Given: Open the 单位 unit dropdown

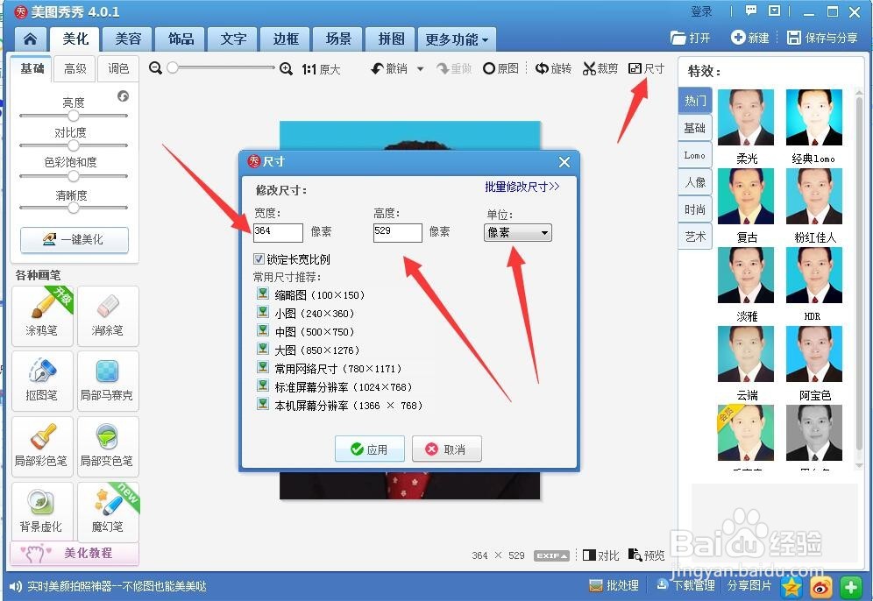Looking at the screenshot, I should click(x=518, y=233).
